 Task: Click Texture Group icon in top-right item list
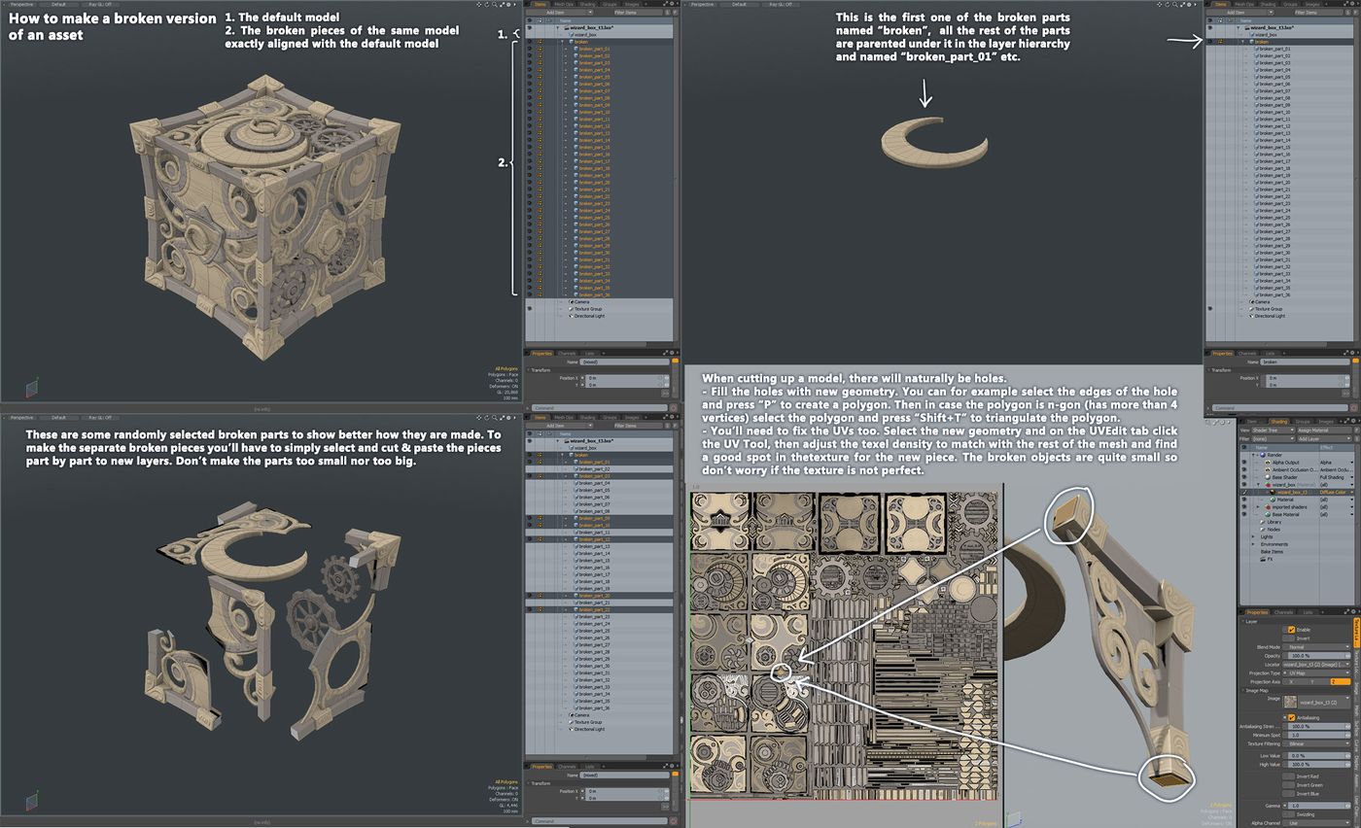tap(1251, 309)
